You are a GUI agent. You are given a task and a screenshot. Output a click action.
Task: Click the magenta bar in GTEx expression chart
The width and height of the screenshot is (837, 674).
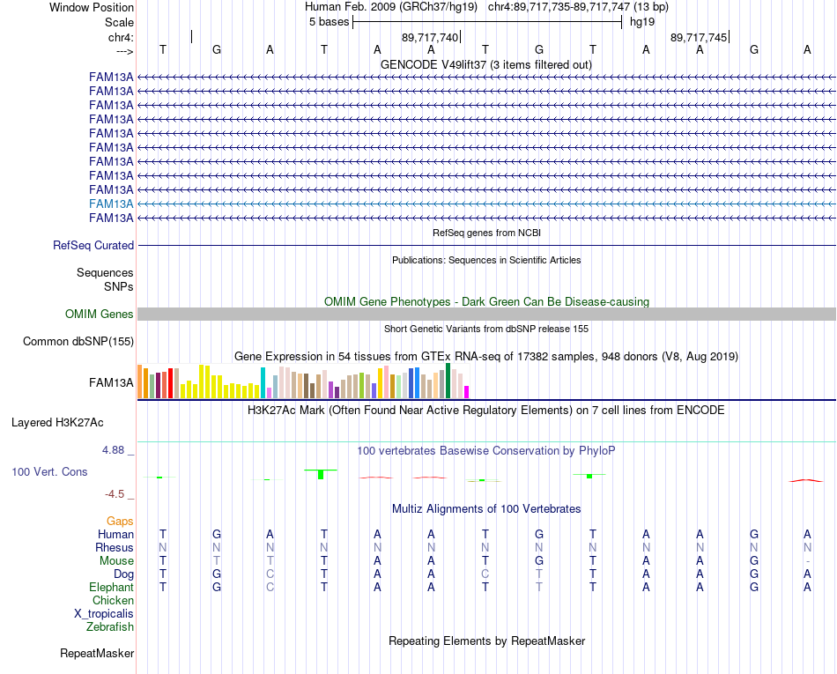(467, 392)
